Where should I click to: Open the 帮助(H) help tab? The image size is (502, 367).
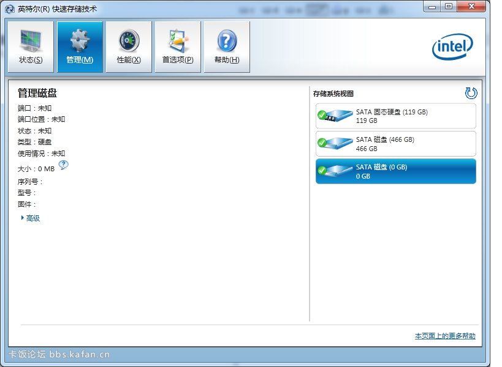point(227,47)
